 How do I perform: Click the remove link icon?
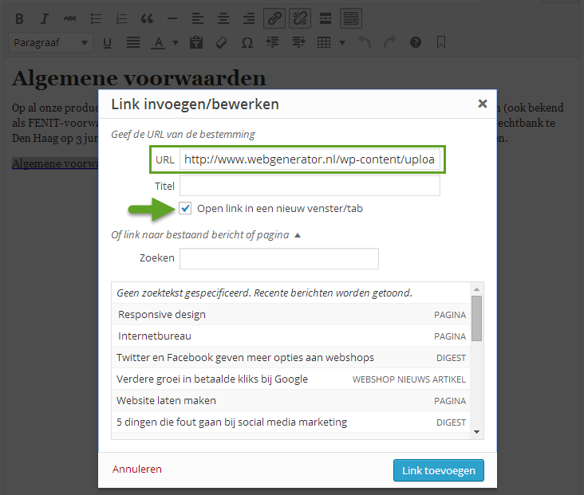[x=300, y=18]
